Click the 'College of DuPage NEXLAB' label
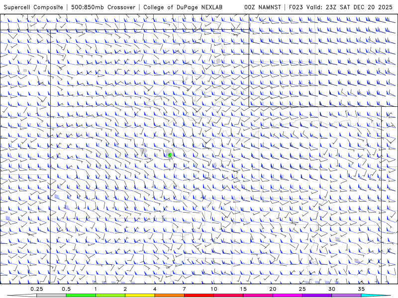The image size is (398, 298). click(x=183, y=7)
